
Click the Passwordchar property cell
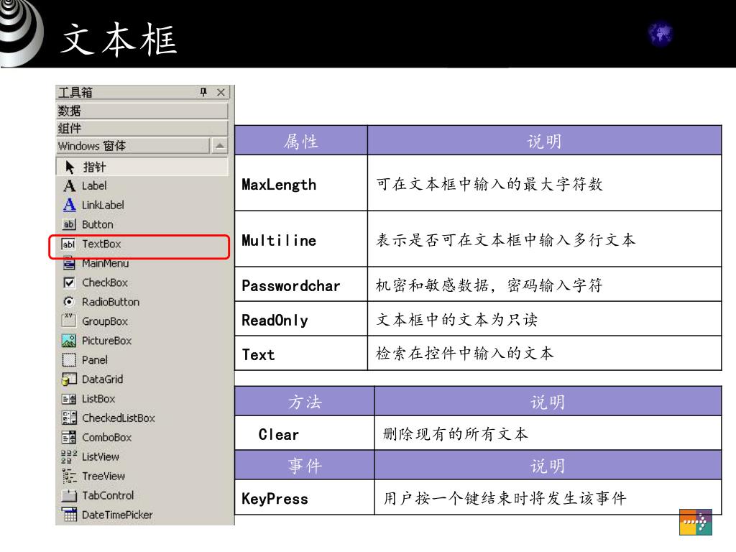[x=301, y=285]
